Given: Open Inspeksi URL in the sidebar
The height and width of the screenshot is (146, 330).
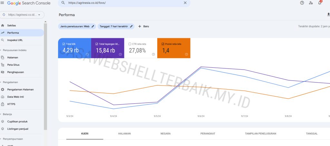Looking at the screenshot, I should tap(15, 40).
